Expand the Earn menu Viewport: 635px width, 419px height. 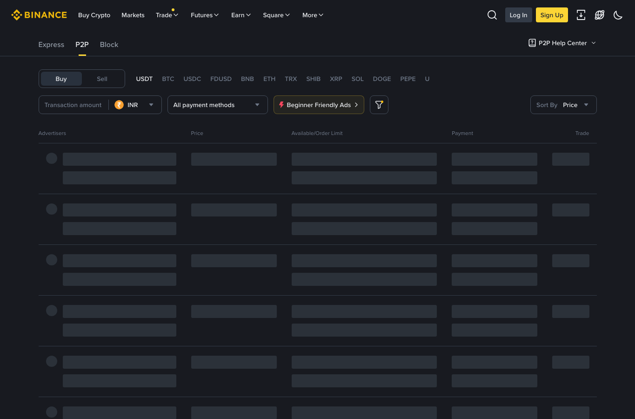(x=241, y=15)
